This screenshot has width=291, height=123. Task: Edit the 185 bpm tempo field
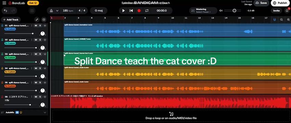point(68,11)
